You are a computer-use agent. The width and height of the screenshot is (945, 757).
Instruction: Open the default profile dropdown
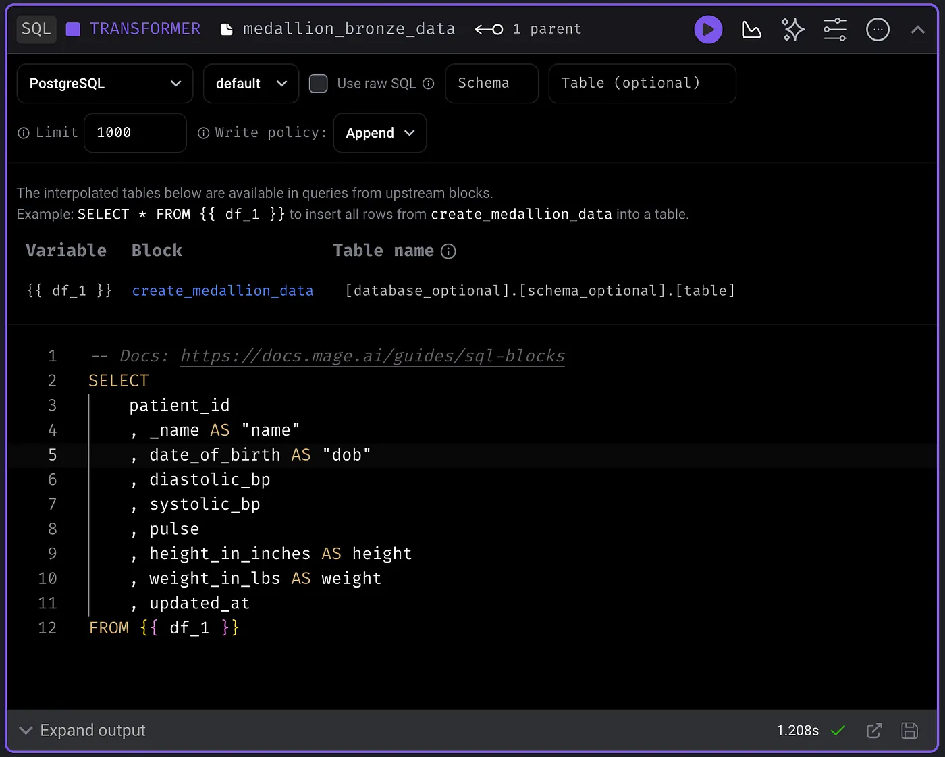251,84
